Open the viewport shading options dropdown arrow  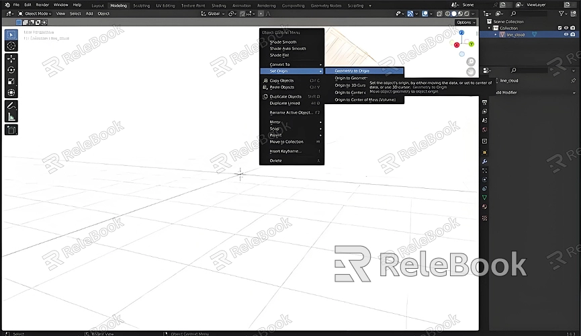pyautogui.click(x=473, y=13)
